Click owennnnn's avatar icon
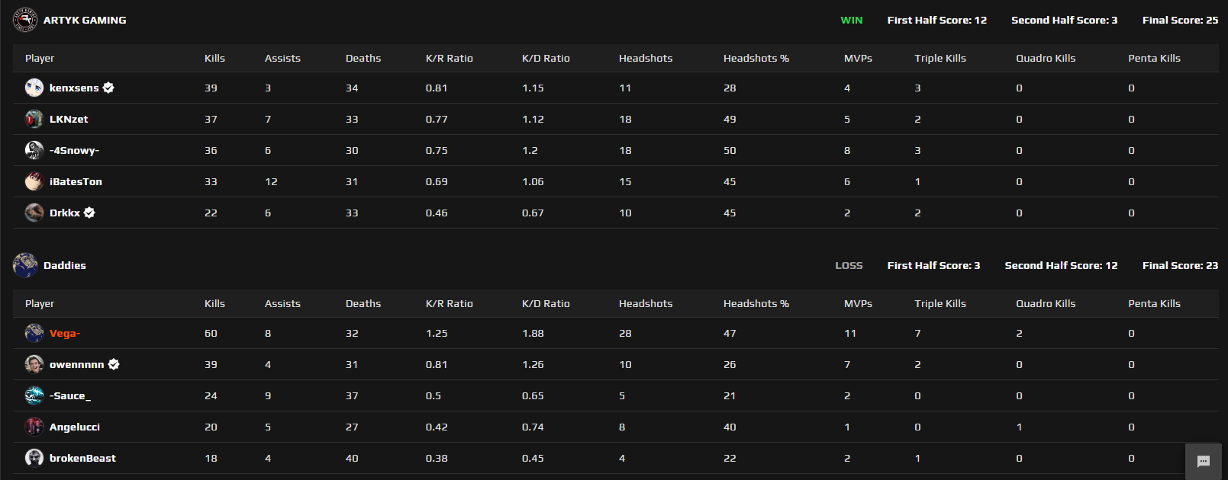This screenshot has height=480, width=1228. tap(34, 364)
